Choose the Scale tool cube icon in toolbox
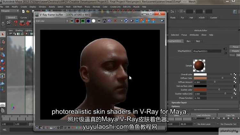This screenshot has height=135, width=240. pos(3,69)
